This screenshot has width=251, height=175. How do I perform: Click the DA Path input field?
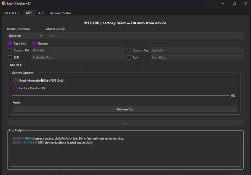[78, 50]
